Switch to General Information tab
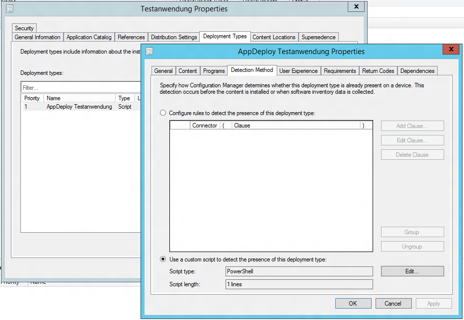Image resolution: width=464 pixels, height=320 pixels. coord(37,37)
